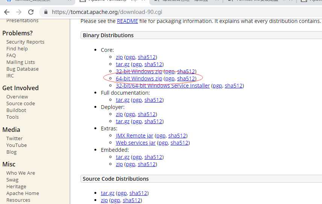Viewport: 322px width, 204px height.
Task: Go to Apache Home
Action: pyautogui.click(x=23, y=193)
